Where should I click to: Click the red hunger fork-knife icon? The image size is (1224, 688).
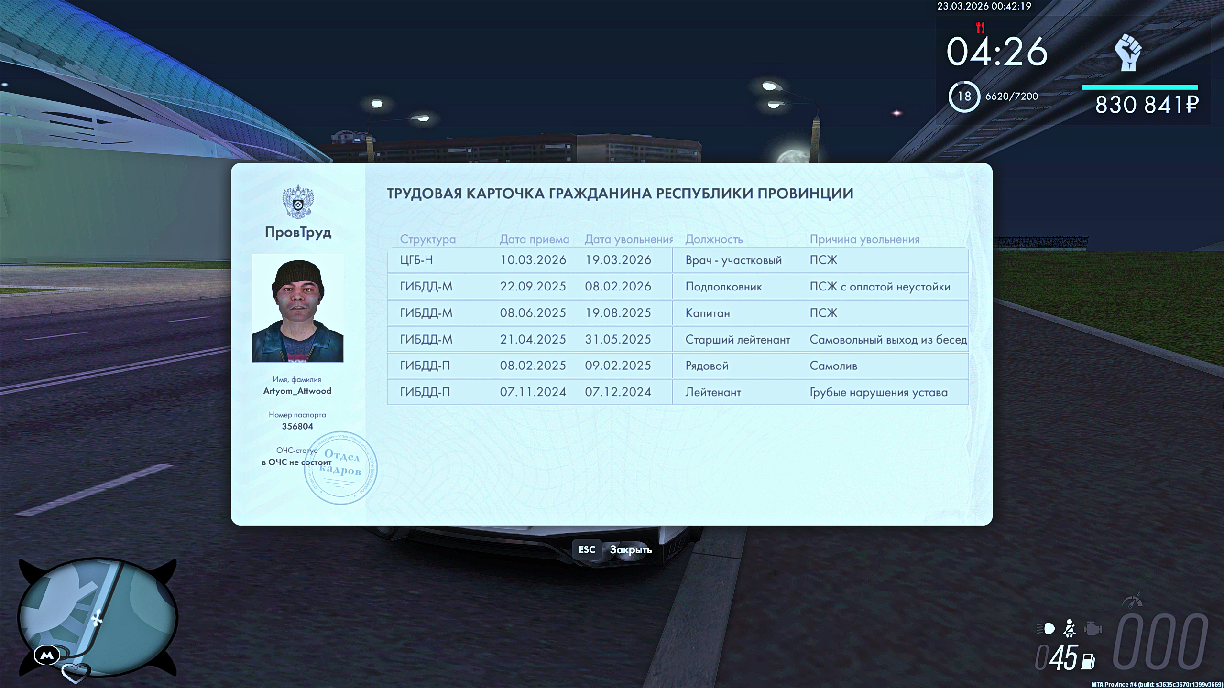[x=981, y=28]
